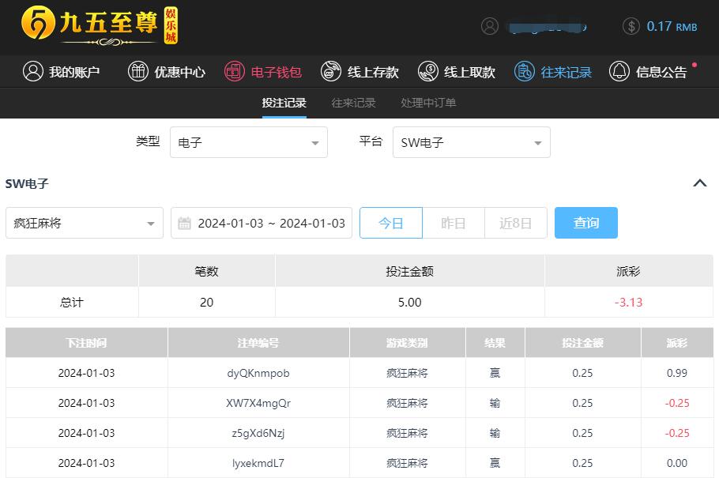Click payout 0.99 in dyQKnmpob row
The height and width of the screenshot is (478, 719).
(x=677, y=373)
